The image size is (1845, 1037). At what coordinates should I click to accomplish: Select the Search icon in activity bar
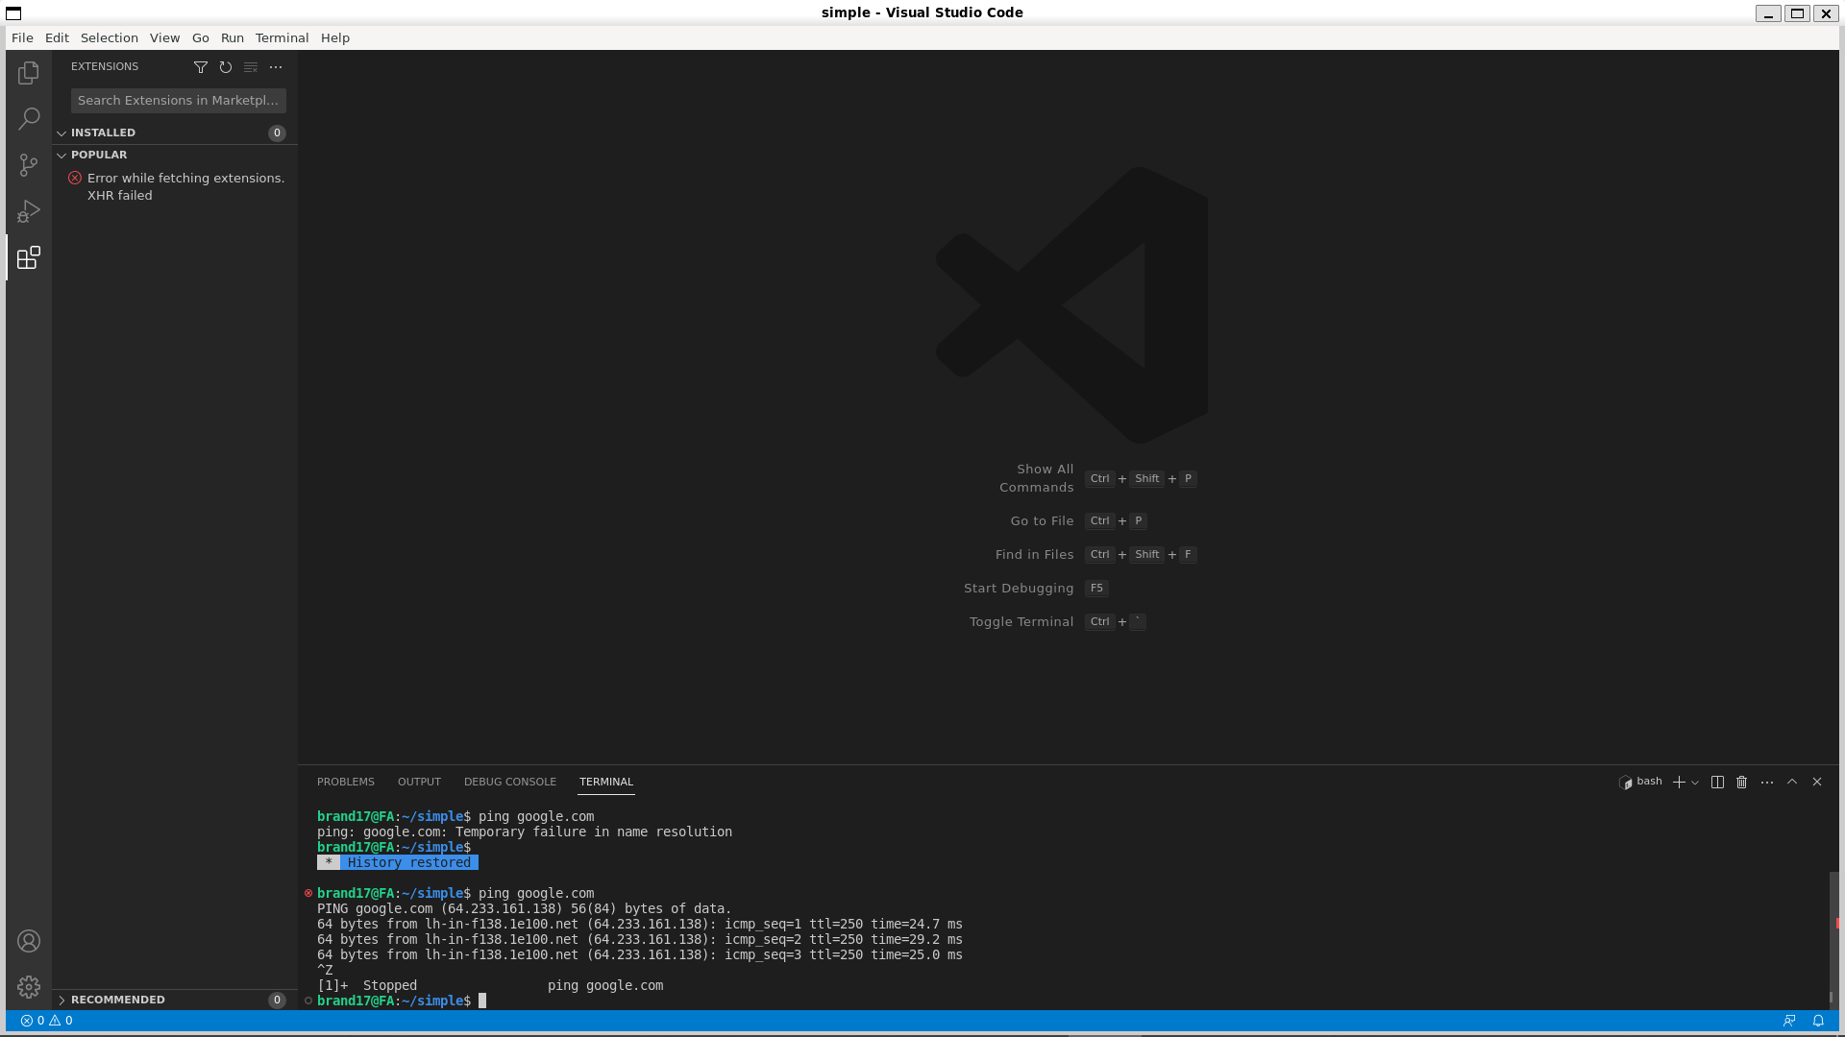click(29, 118)
